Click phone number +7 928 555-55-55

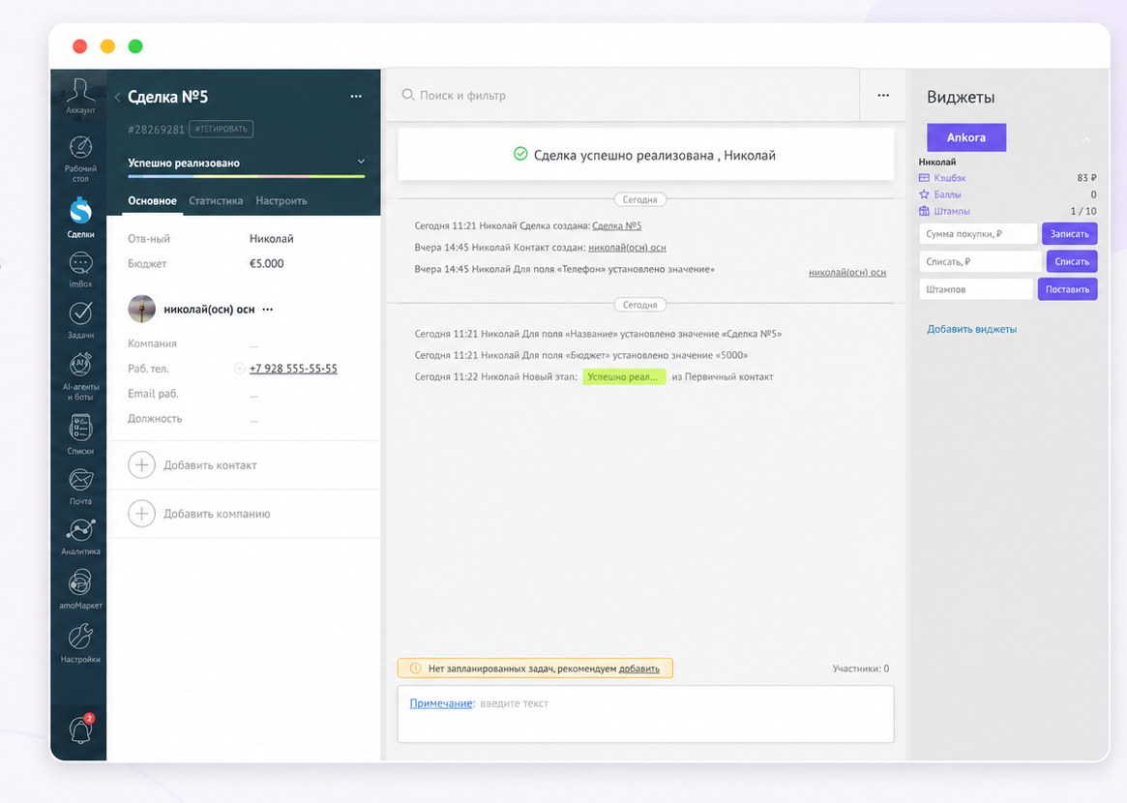[x=293, y=368]
